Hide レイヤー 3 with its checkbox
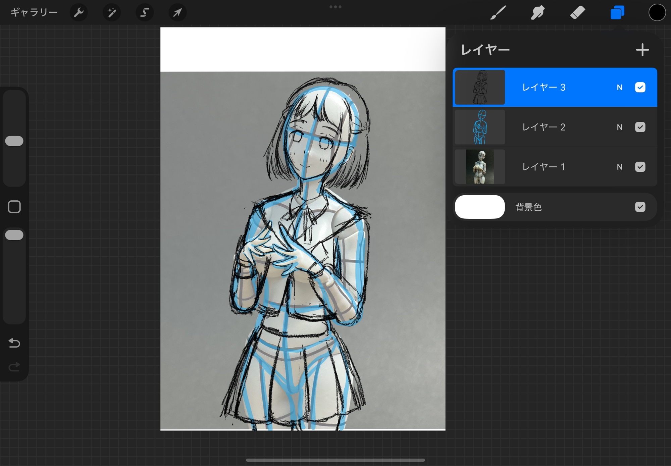The image size is (671, 466). coord(640,88)
